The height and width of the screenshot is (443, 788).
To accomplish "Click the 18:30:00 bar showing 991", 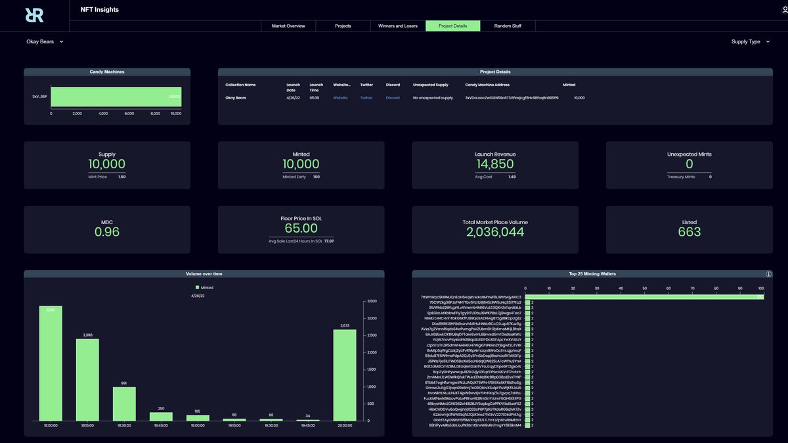I will (124, 404).
